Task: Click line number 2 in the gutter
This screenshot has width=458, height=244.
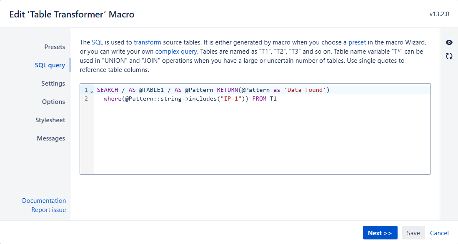Action: (x=86, y=99)
